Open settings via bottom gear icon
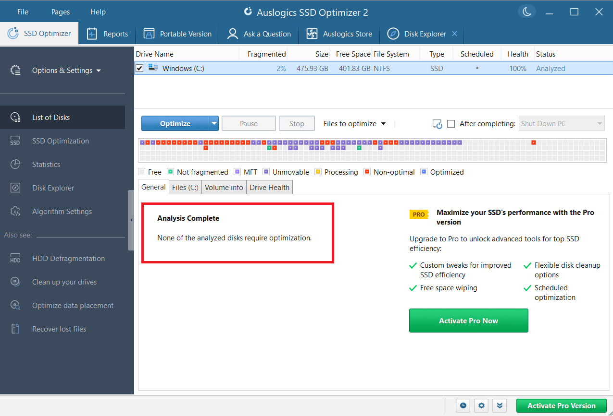 [x=481, y=405]
